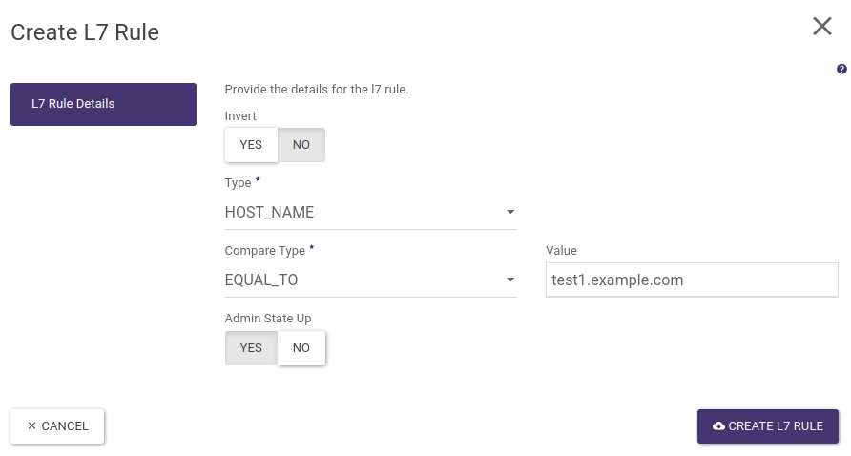The width and height of the screenshot is (851, 456).
Task: Disable Admin State Up with NO
Action: coord(301,348)
